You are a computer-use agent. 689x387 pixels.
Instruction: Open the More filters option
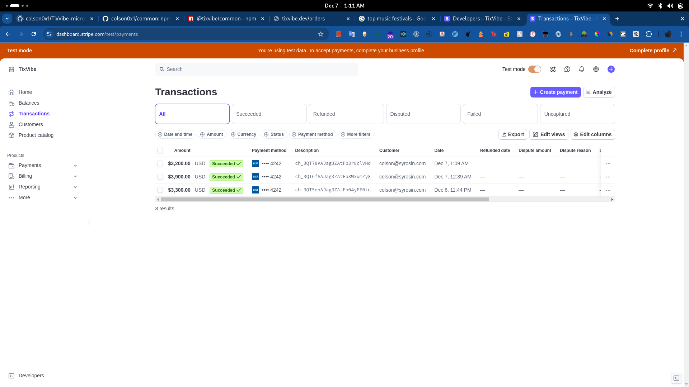point(356,134)
